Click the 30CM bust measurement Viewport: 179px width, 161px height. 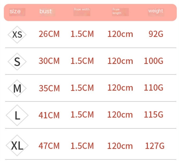tap(49, 61)
